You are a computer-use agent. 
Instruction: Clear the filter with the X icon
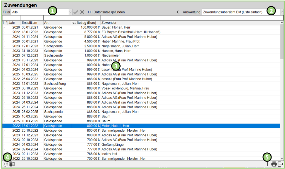pyautogui.click(x=82, y=12)
